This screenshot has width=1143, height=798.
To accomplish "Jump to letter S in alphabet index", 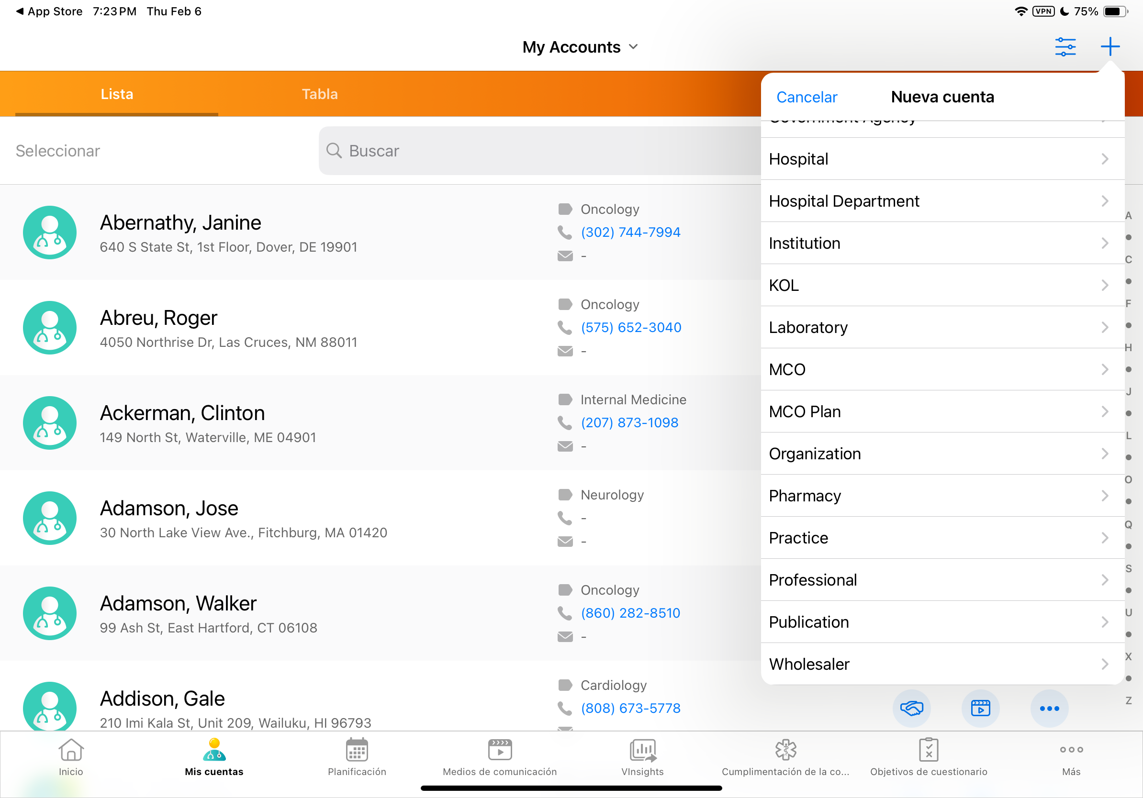I will (1128, 568).
